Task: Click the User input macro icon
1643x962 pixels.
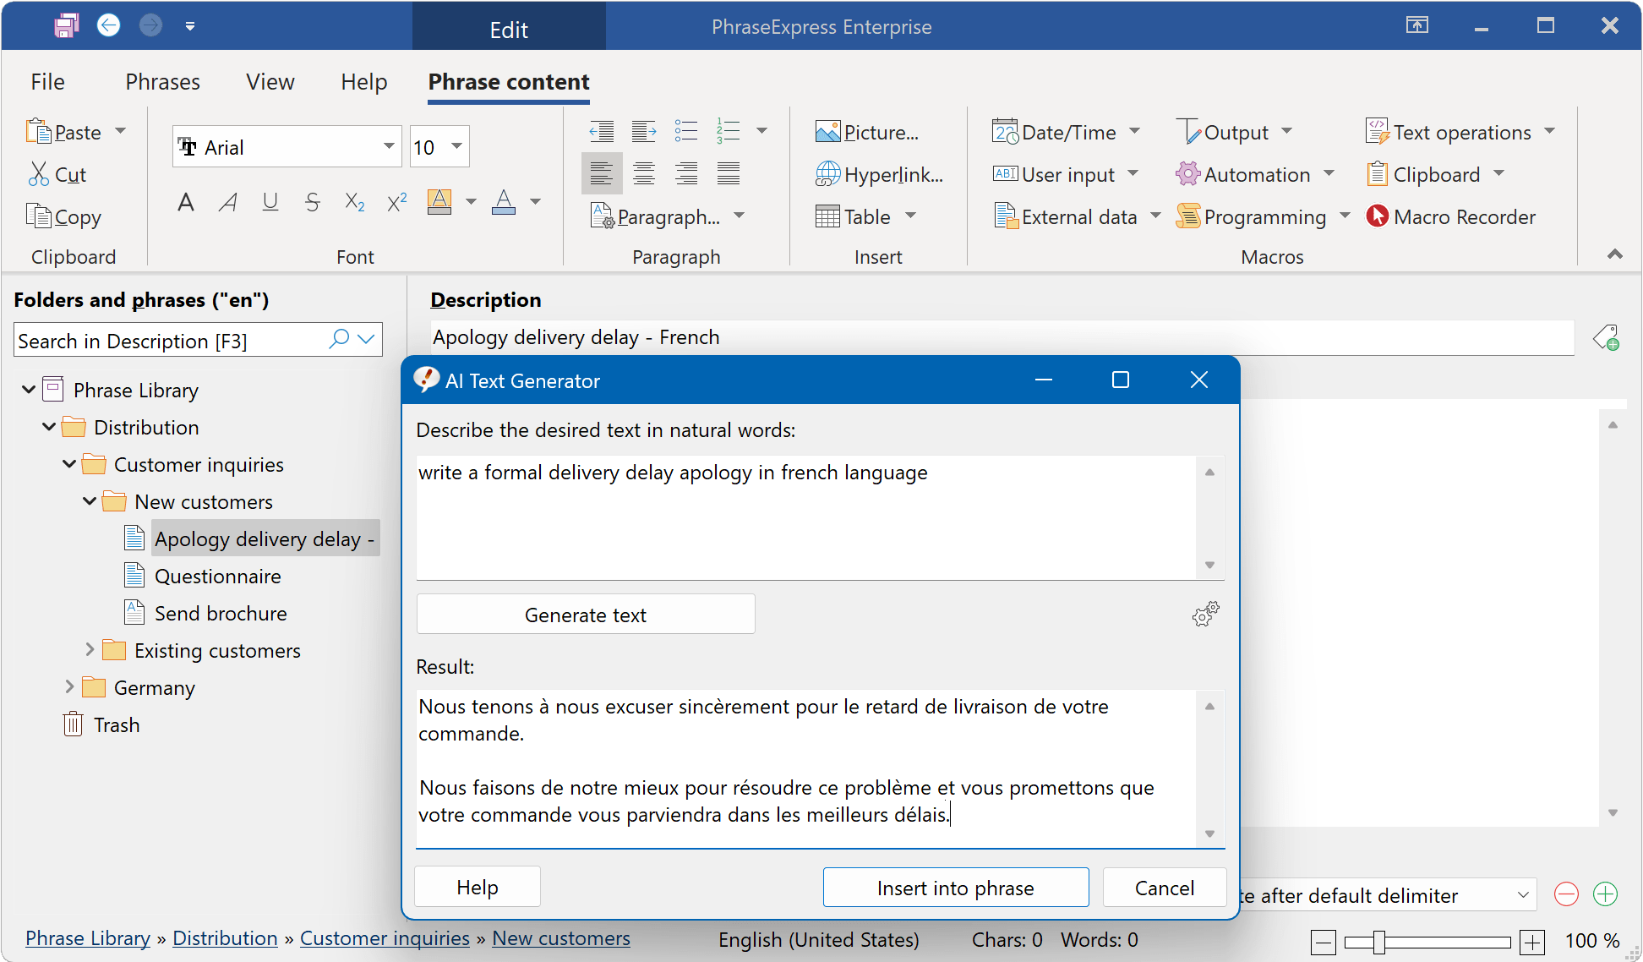Action: tap(1004, 174)
